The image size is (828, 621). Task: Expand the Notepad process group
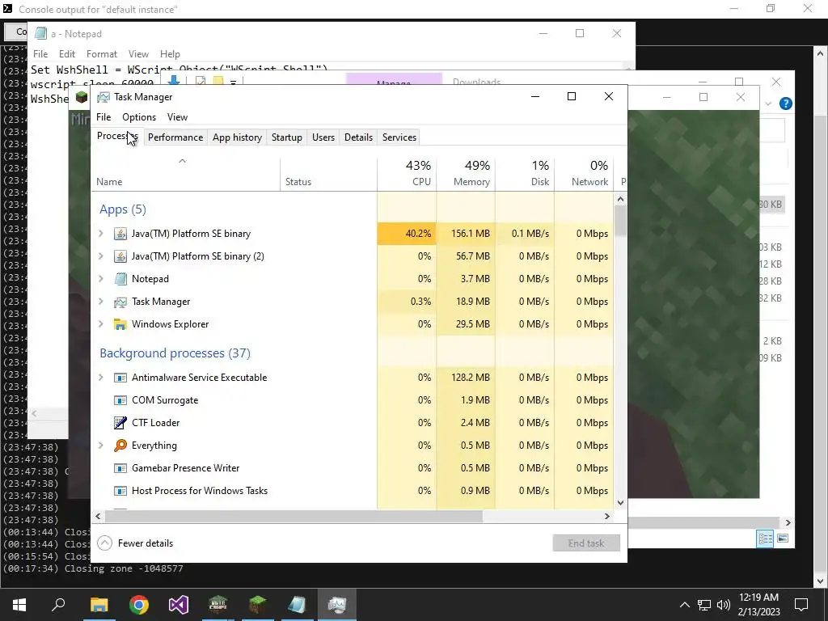[101, 279]
